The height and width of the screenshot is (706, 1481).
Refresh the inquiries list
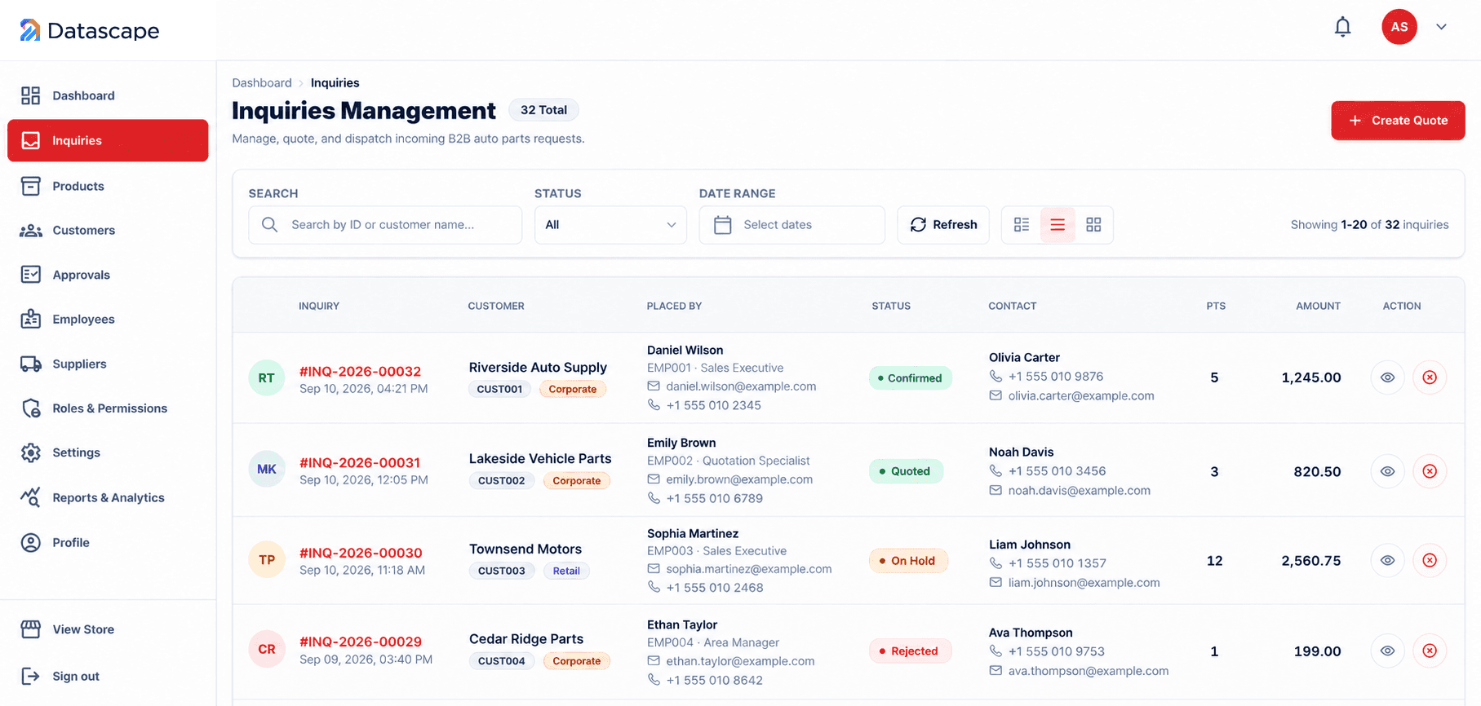tap(943, 225)
